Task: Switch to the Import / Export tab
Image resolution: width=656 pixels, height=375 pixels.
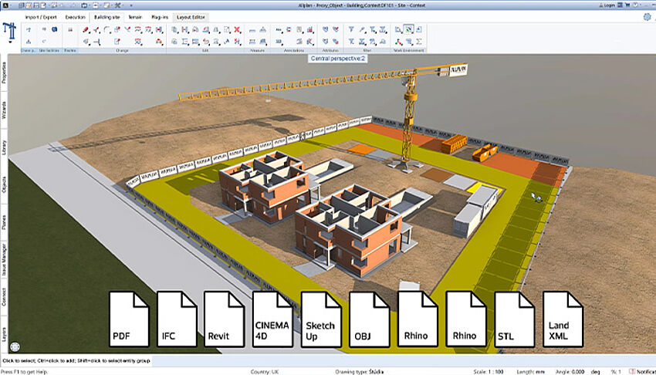Action: coord(42,15)
